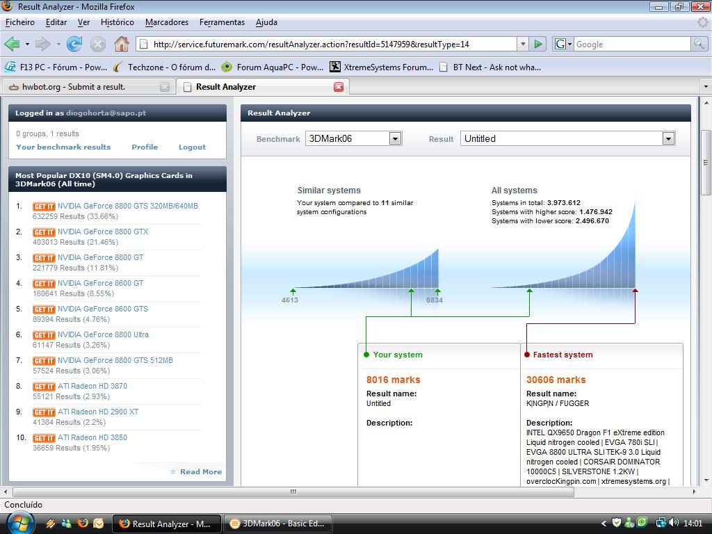Screen dimensions: 712x534
Task: Click the Google search input field
Action: coord(632,44)
